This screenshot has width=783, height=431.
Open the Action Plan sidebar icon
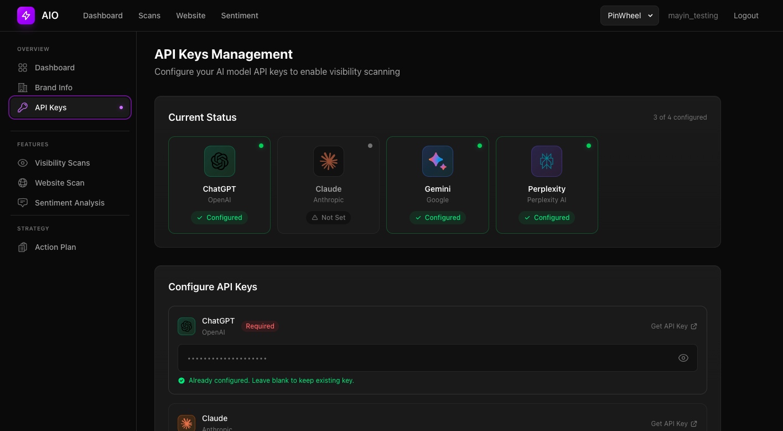(22, 247)
